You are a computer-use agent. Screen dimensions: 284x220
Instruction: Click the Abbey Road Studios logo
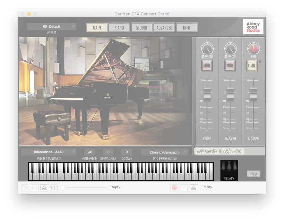[x=253, y=27]
